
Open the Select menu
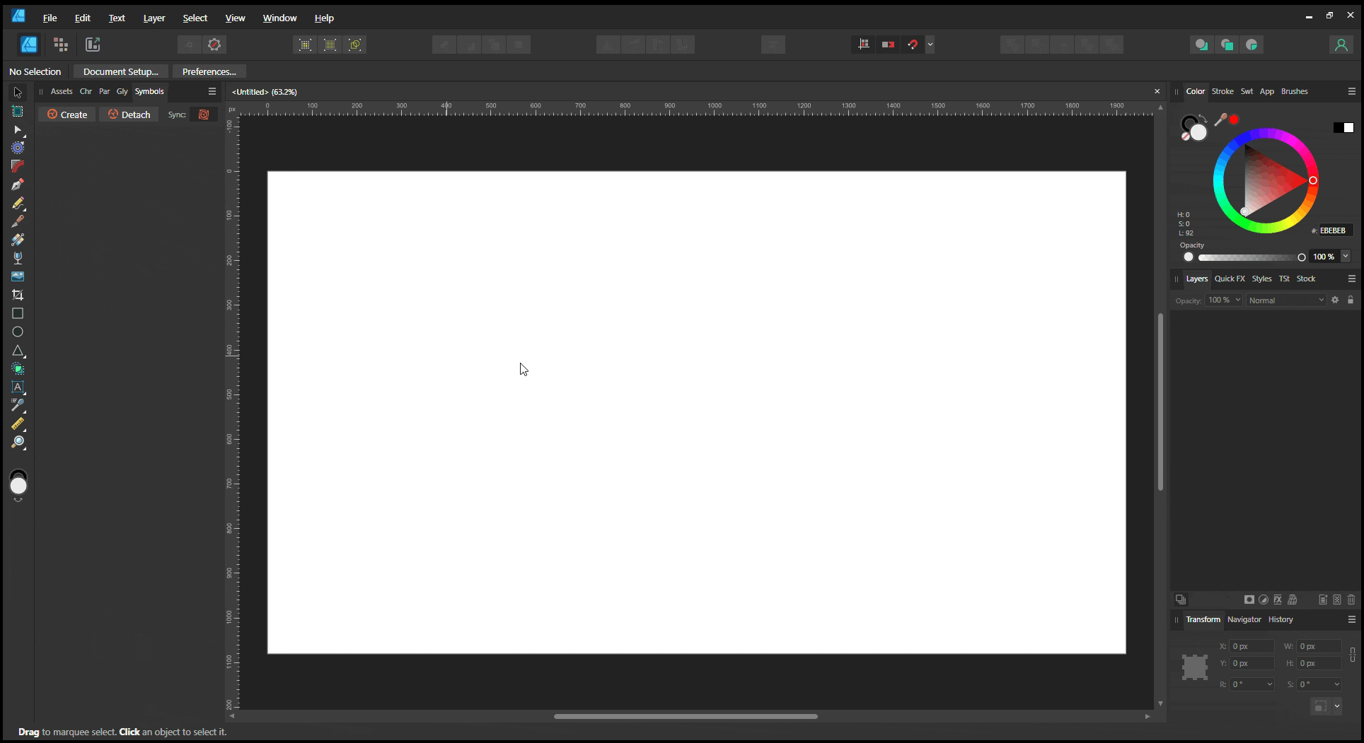(195, 18)
